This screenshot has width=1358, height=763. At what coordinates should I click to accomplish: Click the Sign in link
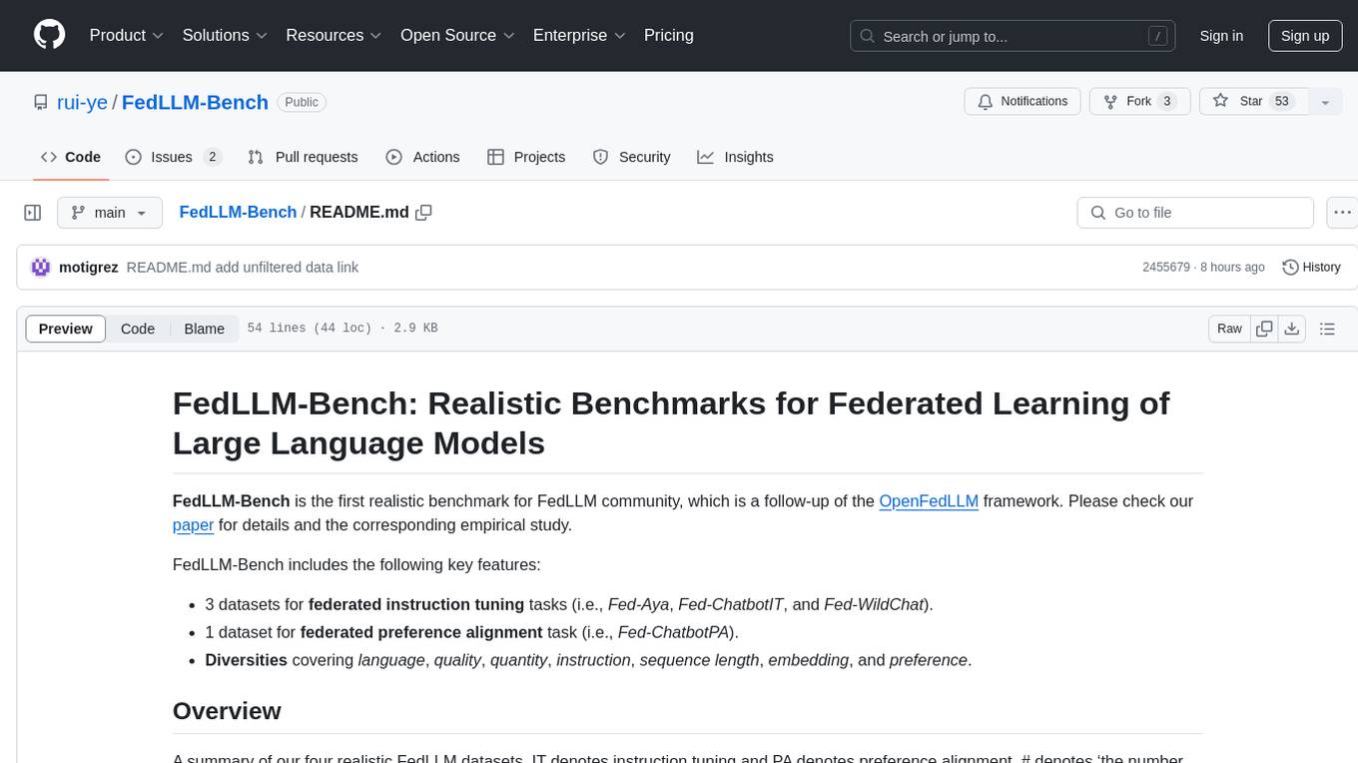click(x=1221, y=36)
